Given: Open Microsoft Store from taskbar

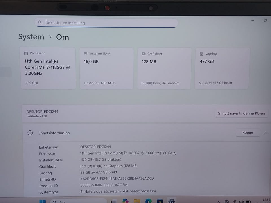Looking at the screenshot, I should (160, 201).
